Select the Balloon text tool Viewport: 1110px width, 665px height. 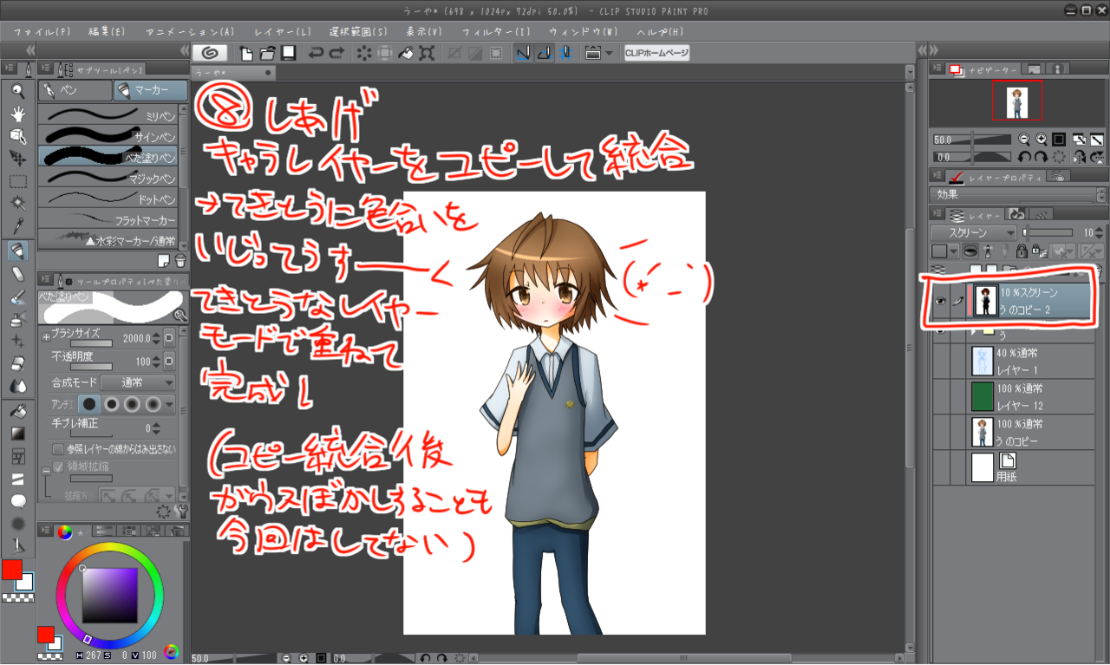17,500
